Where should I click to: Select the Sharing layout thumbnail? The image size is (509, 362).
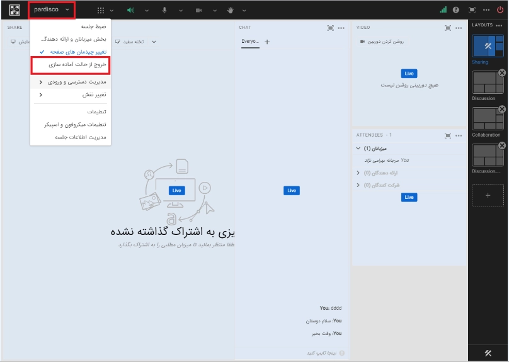click(x=488, y=46)
